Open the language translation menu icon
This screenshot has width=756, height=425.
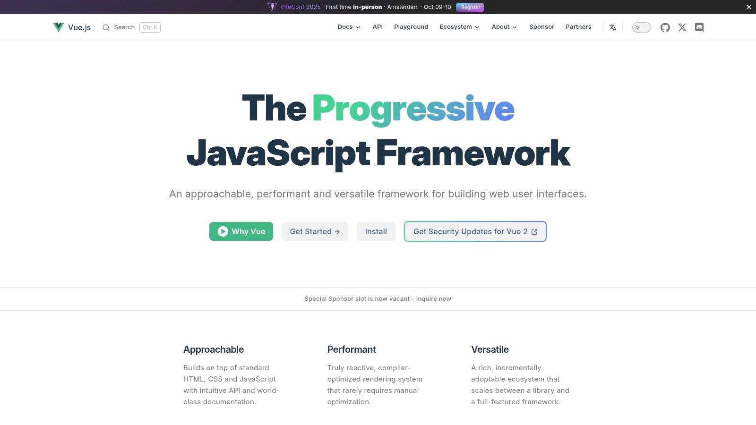tap(613, 27)
